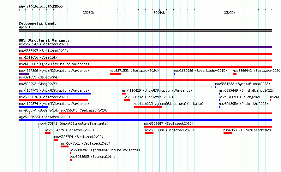Open the nsv6369676 (Sedlazeck2020) label
Viewport: 281px width, 172px height.
coord(44,97)
